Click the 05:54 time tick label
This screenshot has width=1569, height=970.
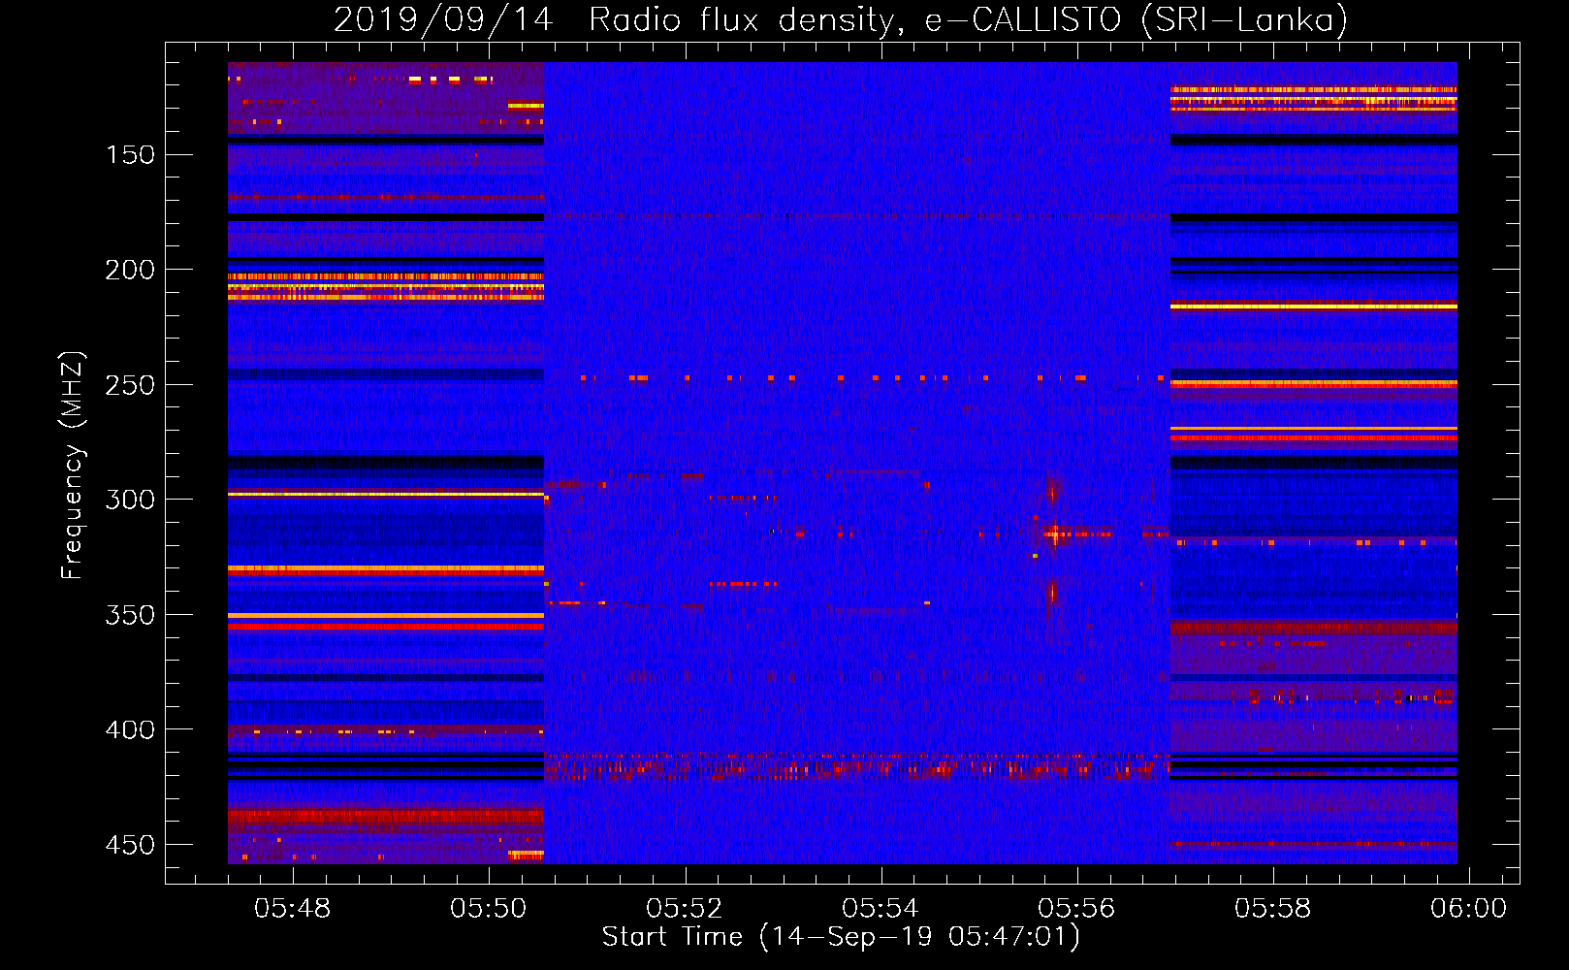881,909
